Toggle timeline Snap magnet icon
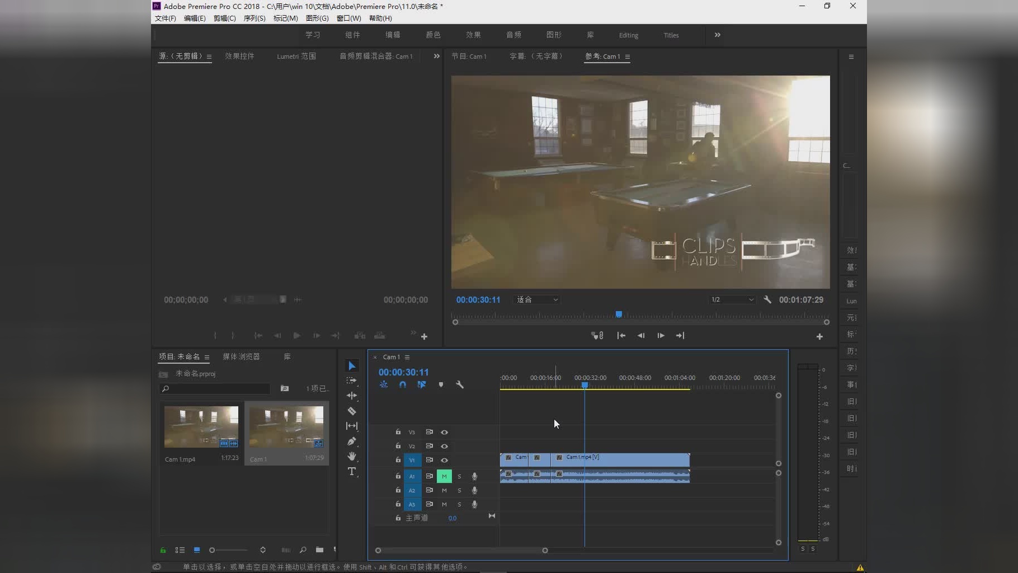Screen dimensions: 1018x573 pyautogui.click(x=403, y=384)
